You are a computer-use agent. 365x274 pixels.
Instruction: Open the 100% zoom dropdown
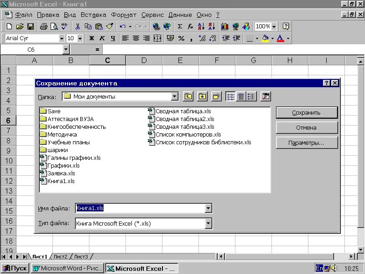point(274,26)
